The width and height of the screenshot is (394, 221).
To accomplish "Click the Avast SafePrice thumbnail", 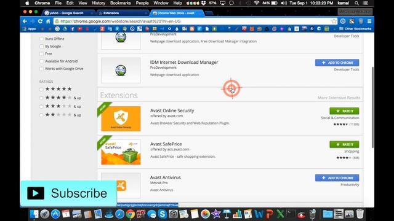I will [x=121, y=152].
